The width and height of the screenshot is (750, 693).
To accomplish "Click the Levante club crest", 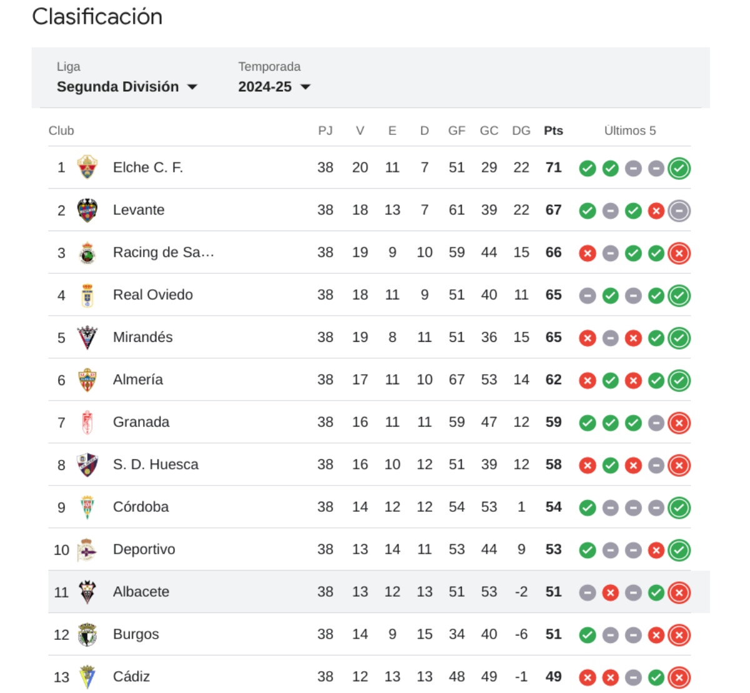I will point(87,210).
